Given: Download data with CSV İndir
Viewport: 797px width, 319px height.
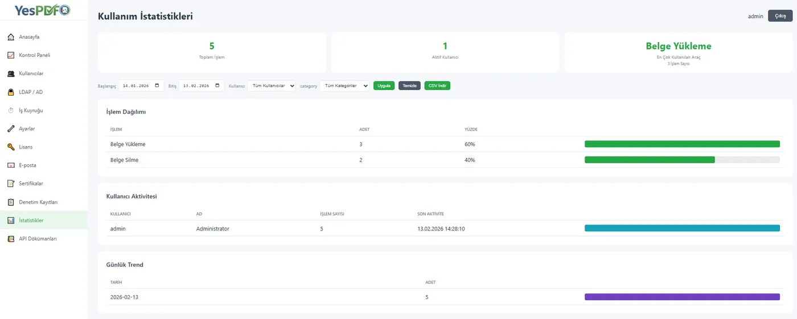Looking at the screenshot, I should pyautogui.click(x=437, y=86).
